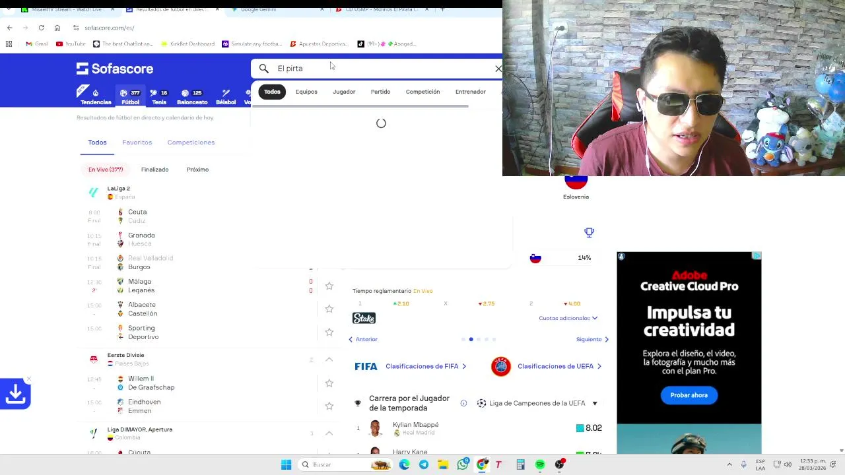Favorite the Sporting vs Deportivo match
Screen dimensions: 845x475
(329, 332)
